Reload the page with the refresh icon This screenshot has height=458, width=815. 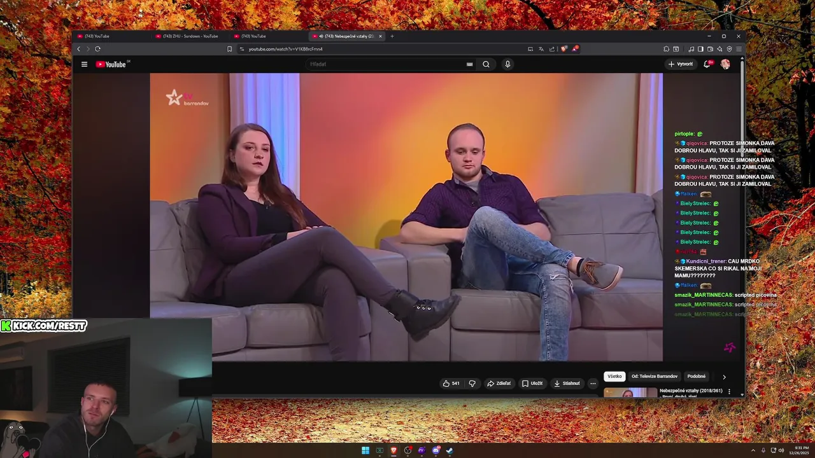[97, 49]
